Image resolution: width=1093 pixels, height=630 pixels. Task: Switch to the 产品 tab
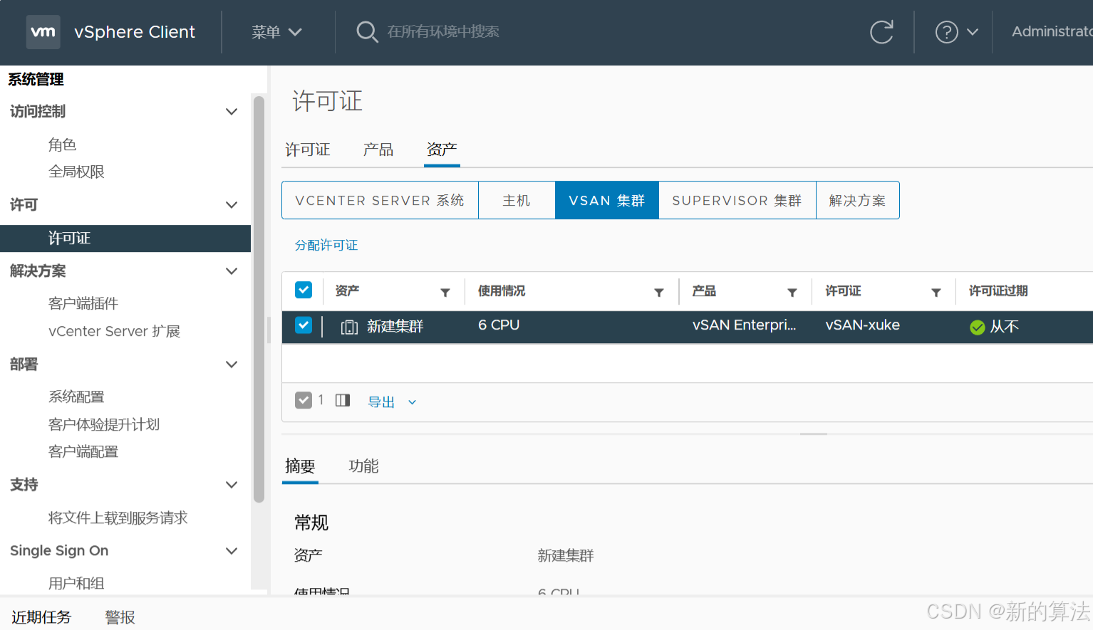coord(378,149)
